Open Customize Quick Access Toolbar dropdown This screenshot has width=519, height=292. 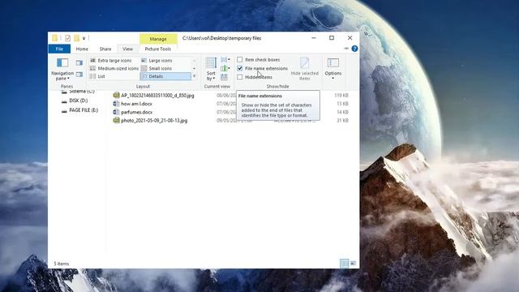pyautogui.click(x=84, y=38)
